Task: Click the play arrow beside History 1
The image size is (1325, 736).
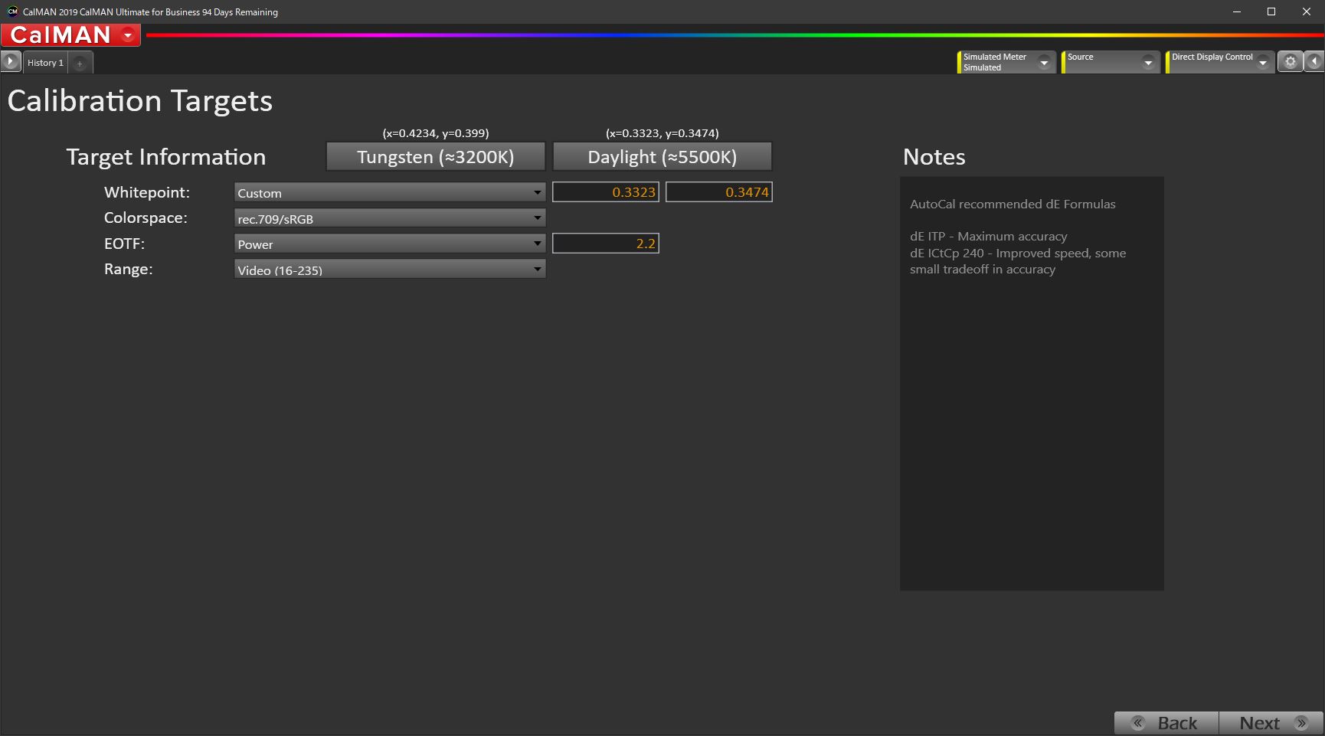Action: (11, 62)
